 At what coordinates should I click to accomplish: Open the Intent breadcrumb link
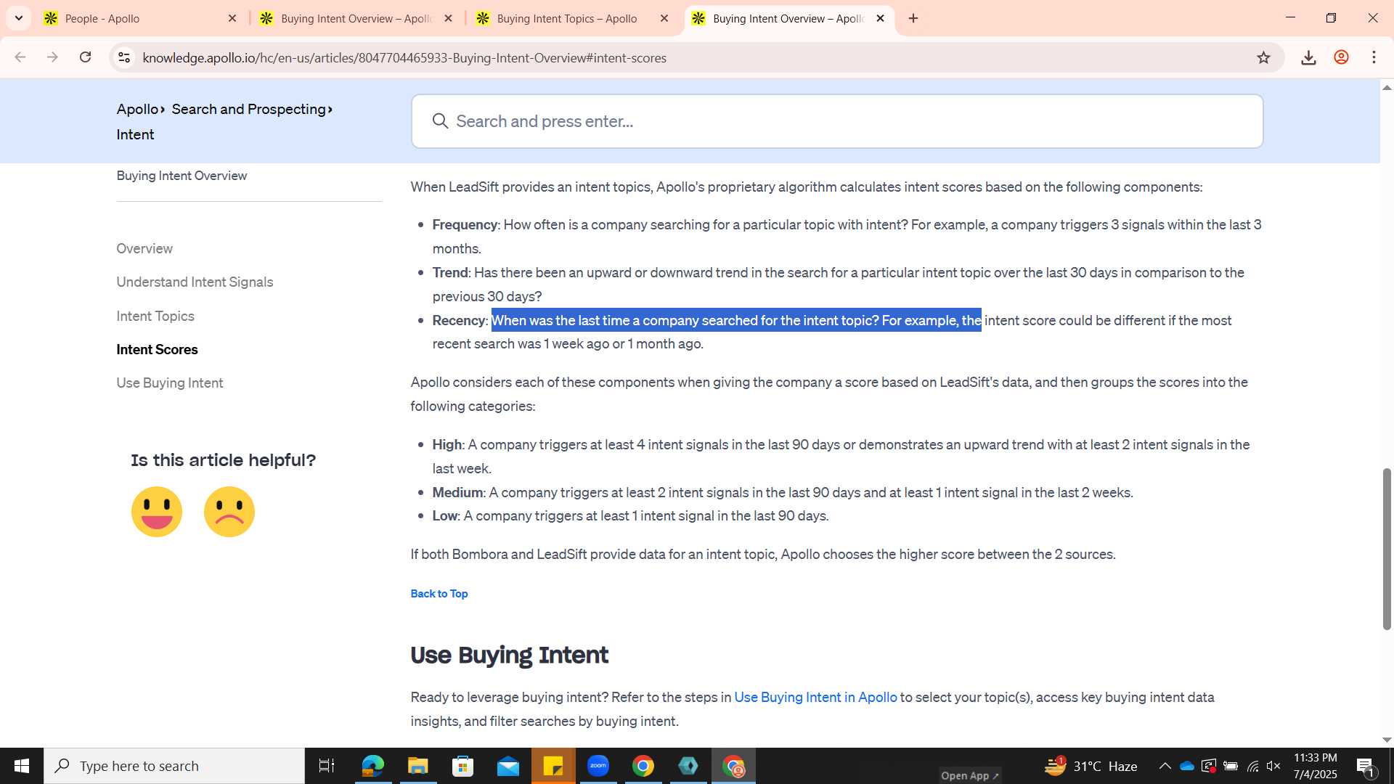pyautogui.click(x=135, y=134)
